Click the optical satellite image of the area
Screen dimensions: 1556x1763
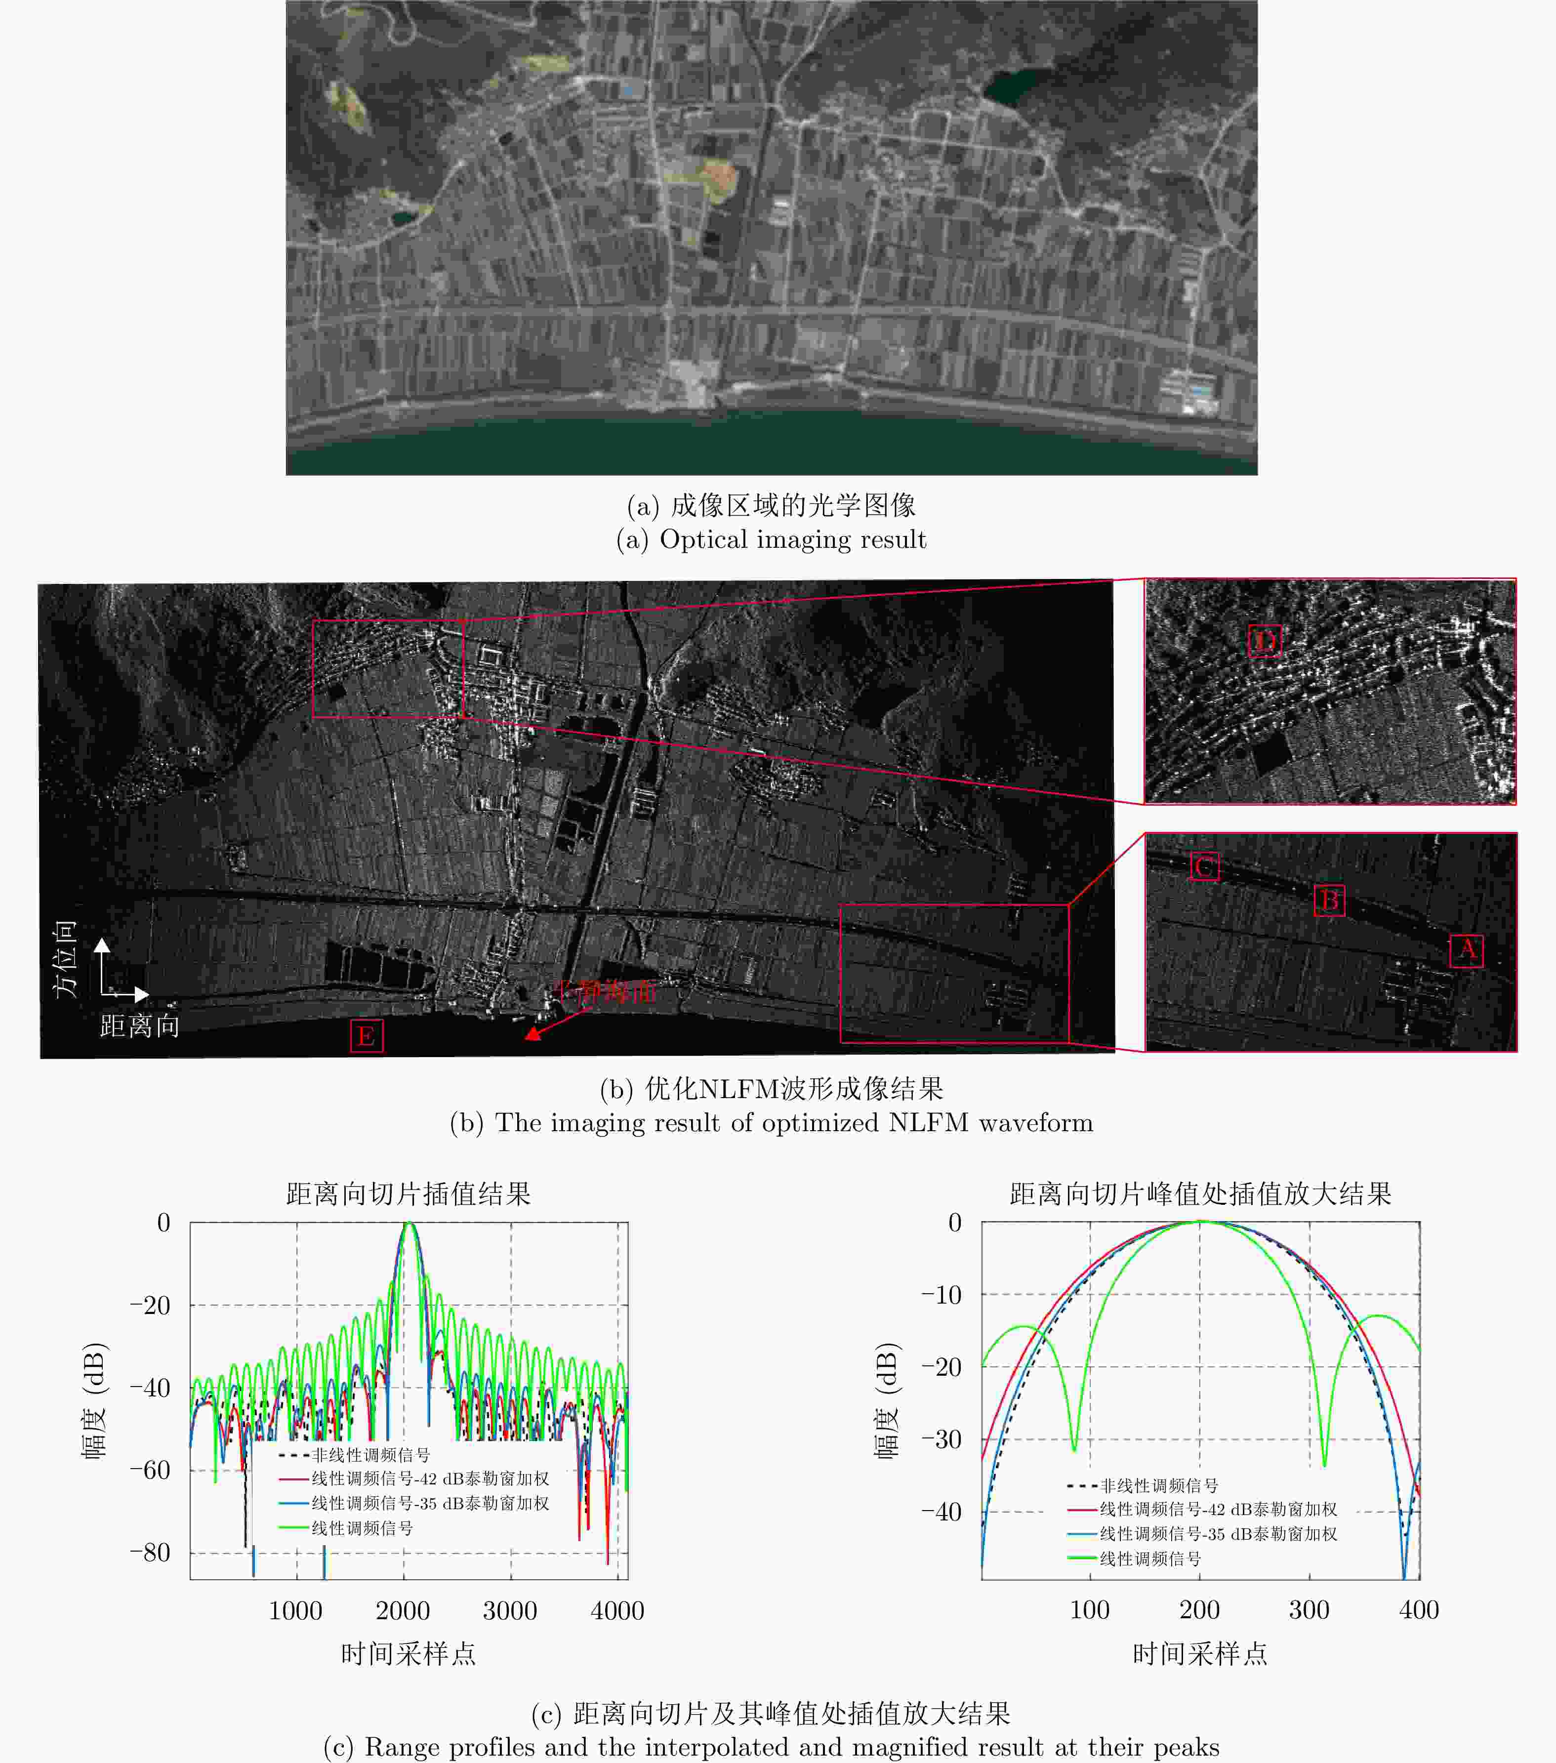tap(771, 237)
